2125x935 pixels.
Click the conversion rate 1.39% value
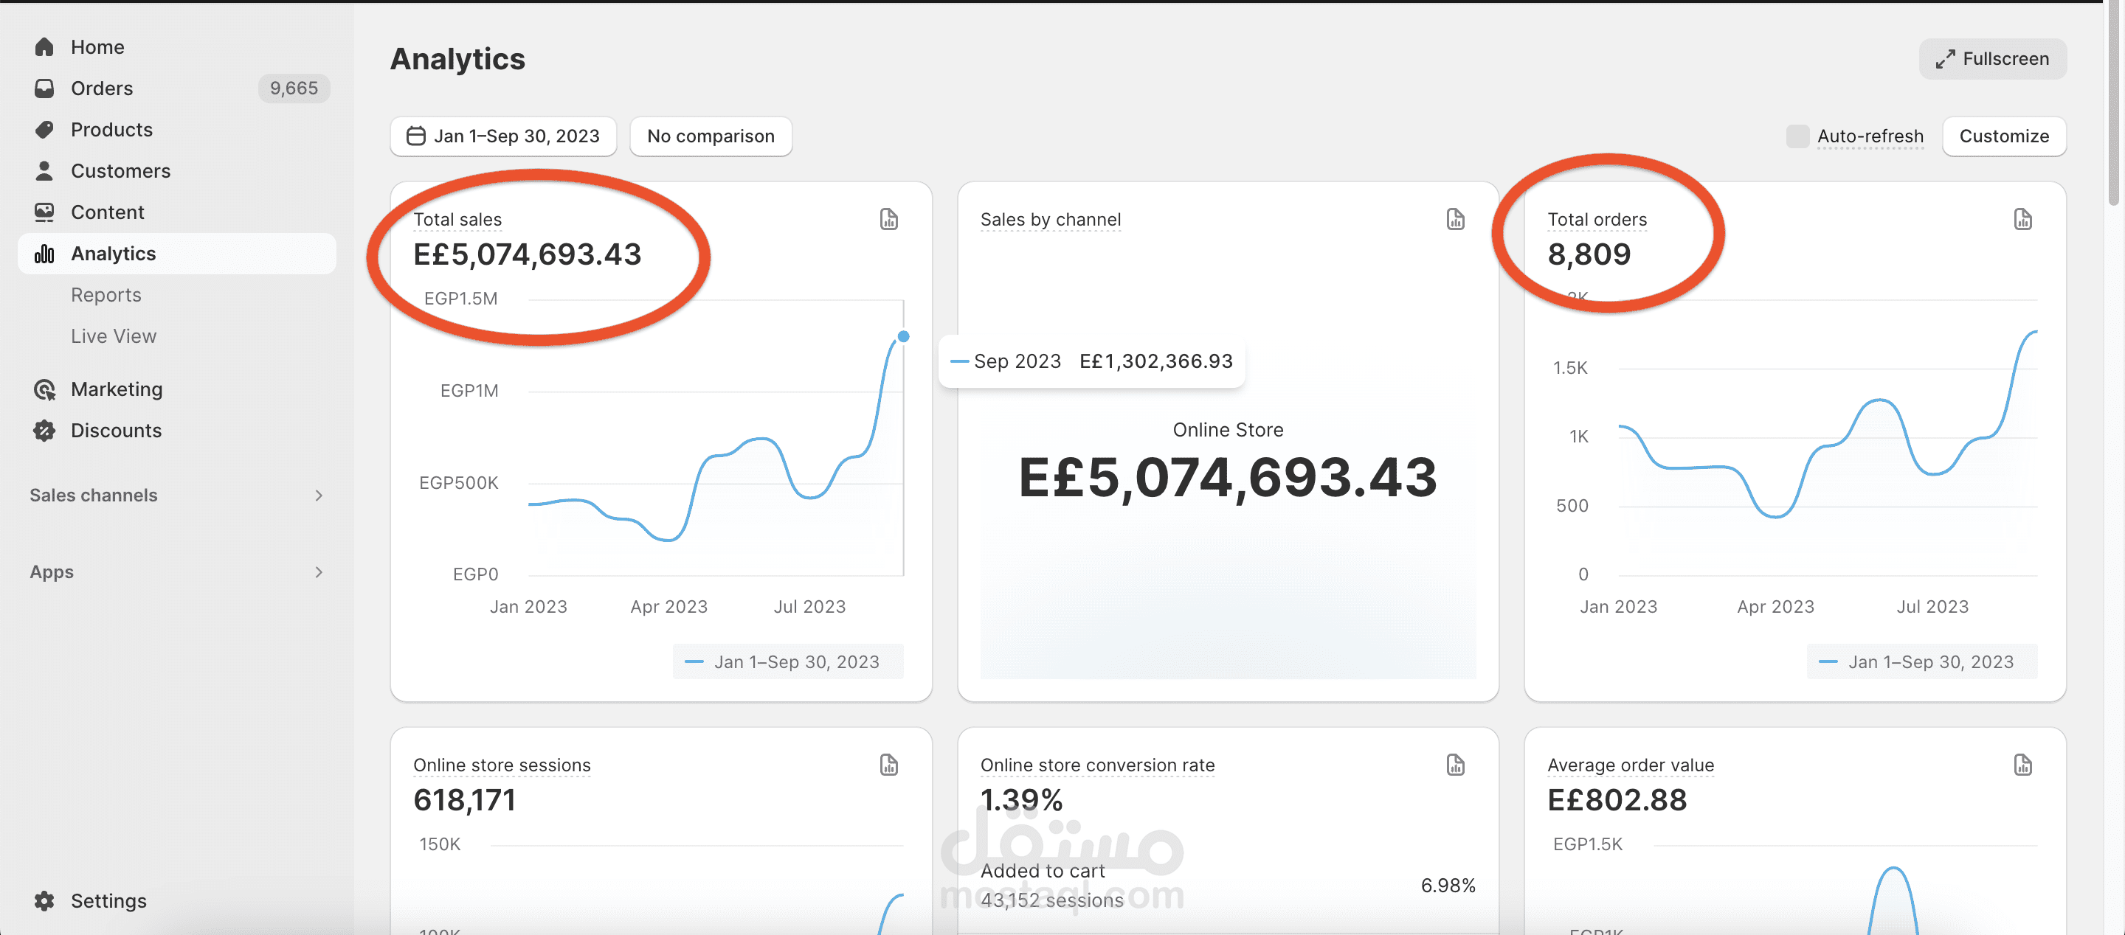(1021, 800)
